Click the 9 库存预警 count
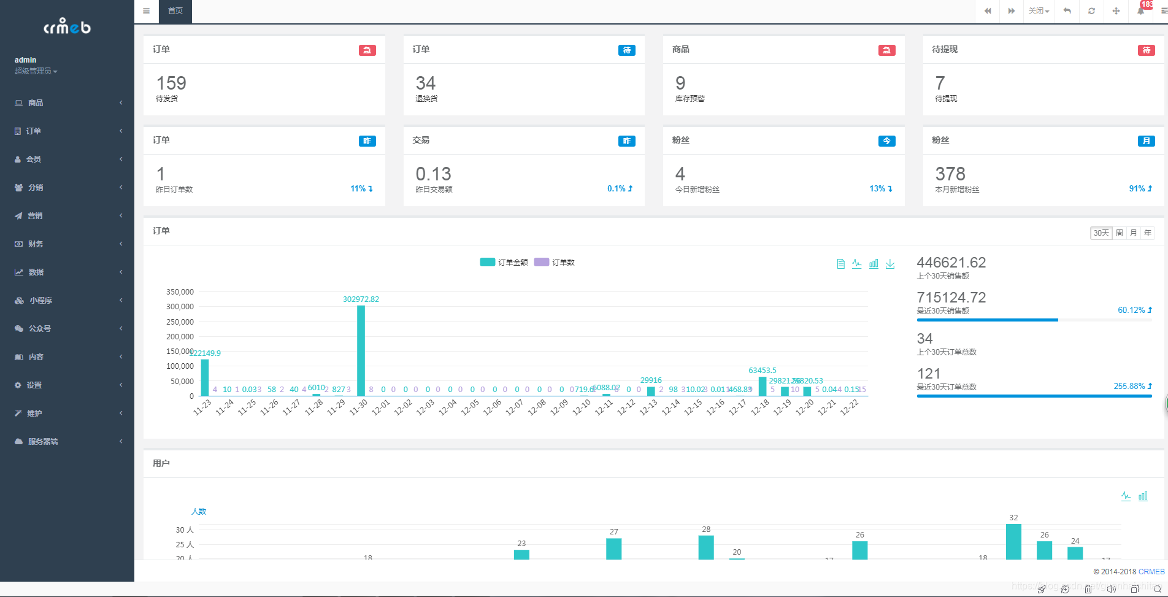This screenshot has width=1168, height=597. 680,83
